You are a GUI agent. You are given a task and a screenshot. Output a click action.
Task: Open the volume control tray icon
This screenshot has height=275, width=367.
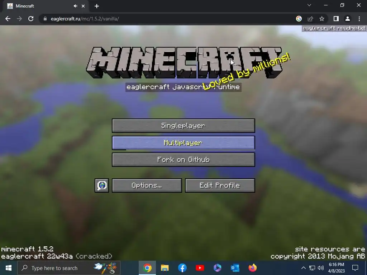321,268
